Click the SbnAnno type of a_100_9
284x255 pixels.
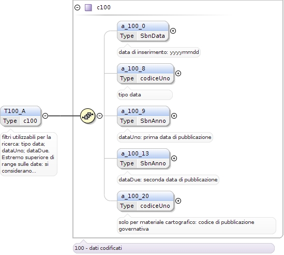[x=153, y=121]
